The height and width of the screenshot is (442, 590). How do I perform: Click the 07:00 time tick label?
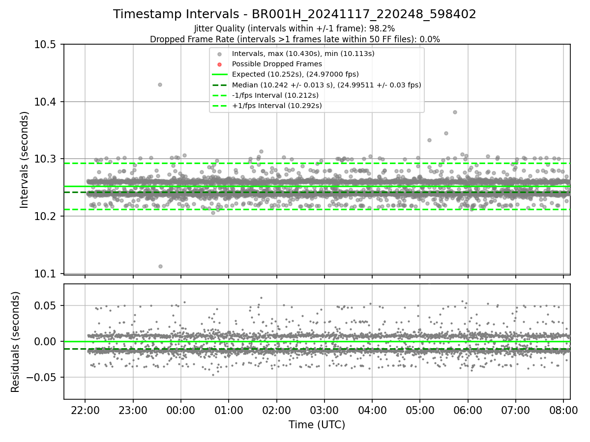(x=515, y=410)
